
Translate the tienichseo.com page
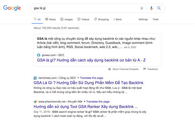point(92,78)
